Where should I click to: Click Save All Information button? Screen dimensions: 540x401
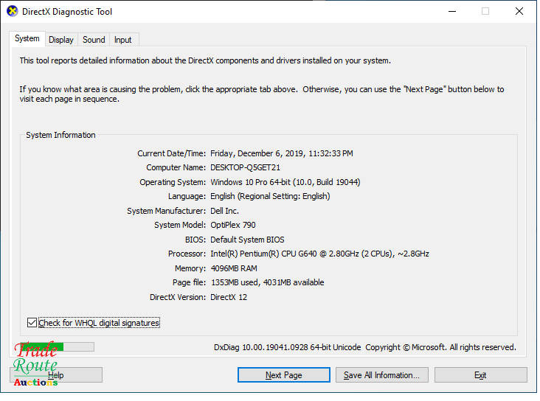click(x=381, y=375)
